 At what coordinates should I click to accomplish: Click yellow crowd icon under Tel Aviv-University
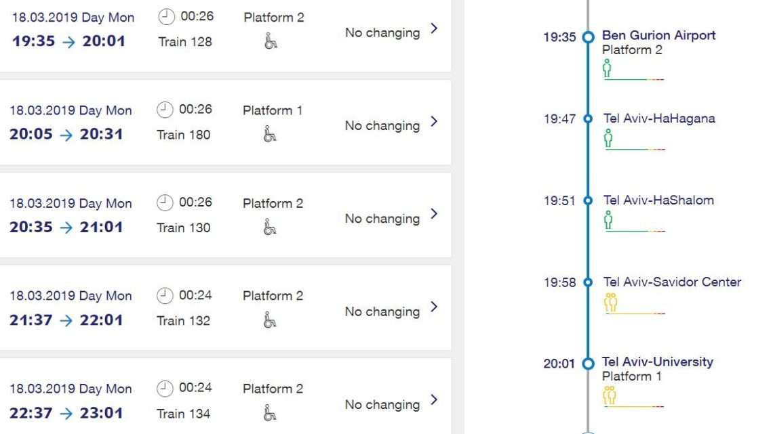point(610,395)
